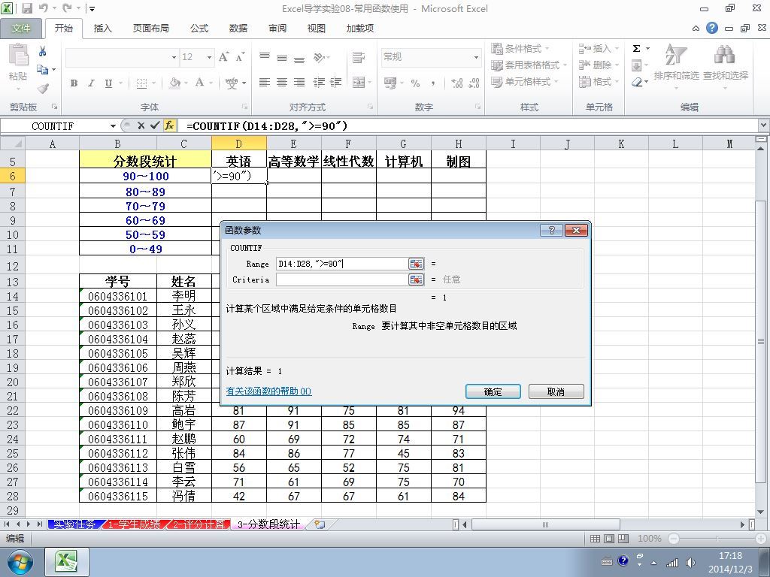This screenshot has height=577, width=770.
Task: Click the AutoSum sigma icon
Action: coord(636,49)
